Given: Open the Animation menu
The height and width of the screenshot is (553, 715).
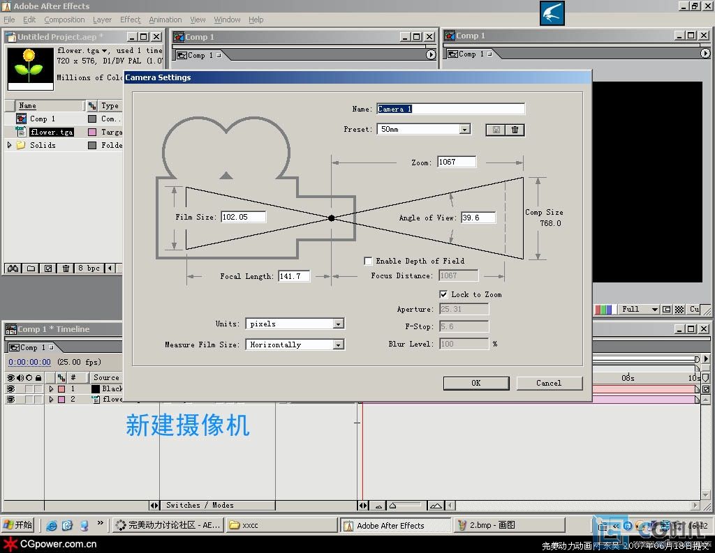Looking at the screenshot, I should [x=165, y=20].
